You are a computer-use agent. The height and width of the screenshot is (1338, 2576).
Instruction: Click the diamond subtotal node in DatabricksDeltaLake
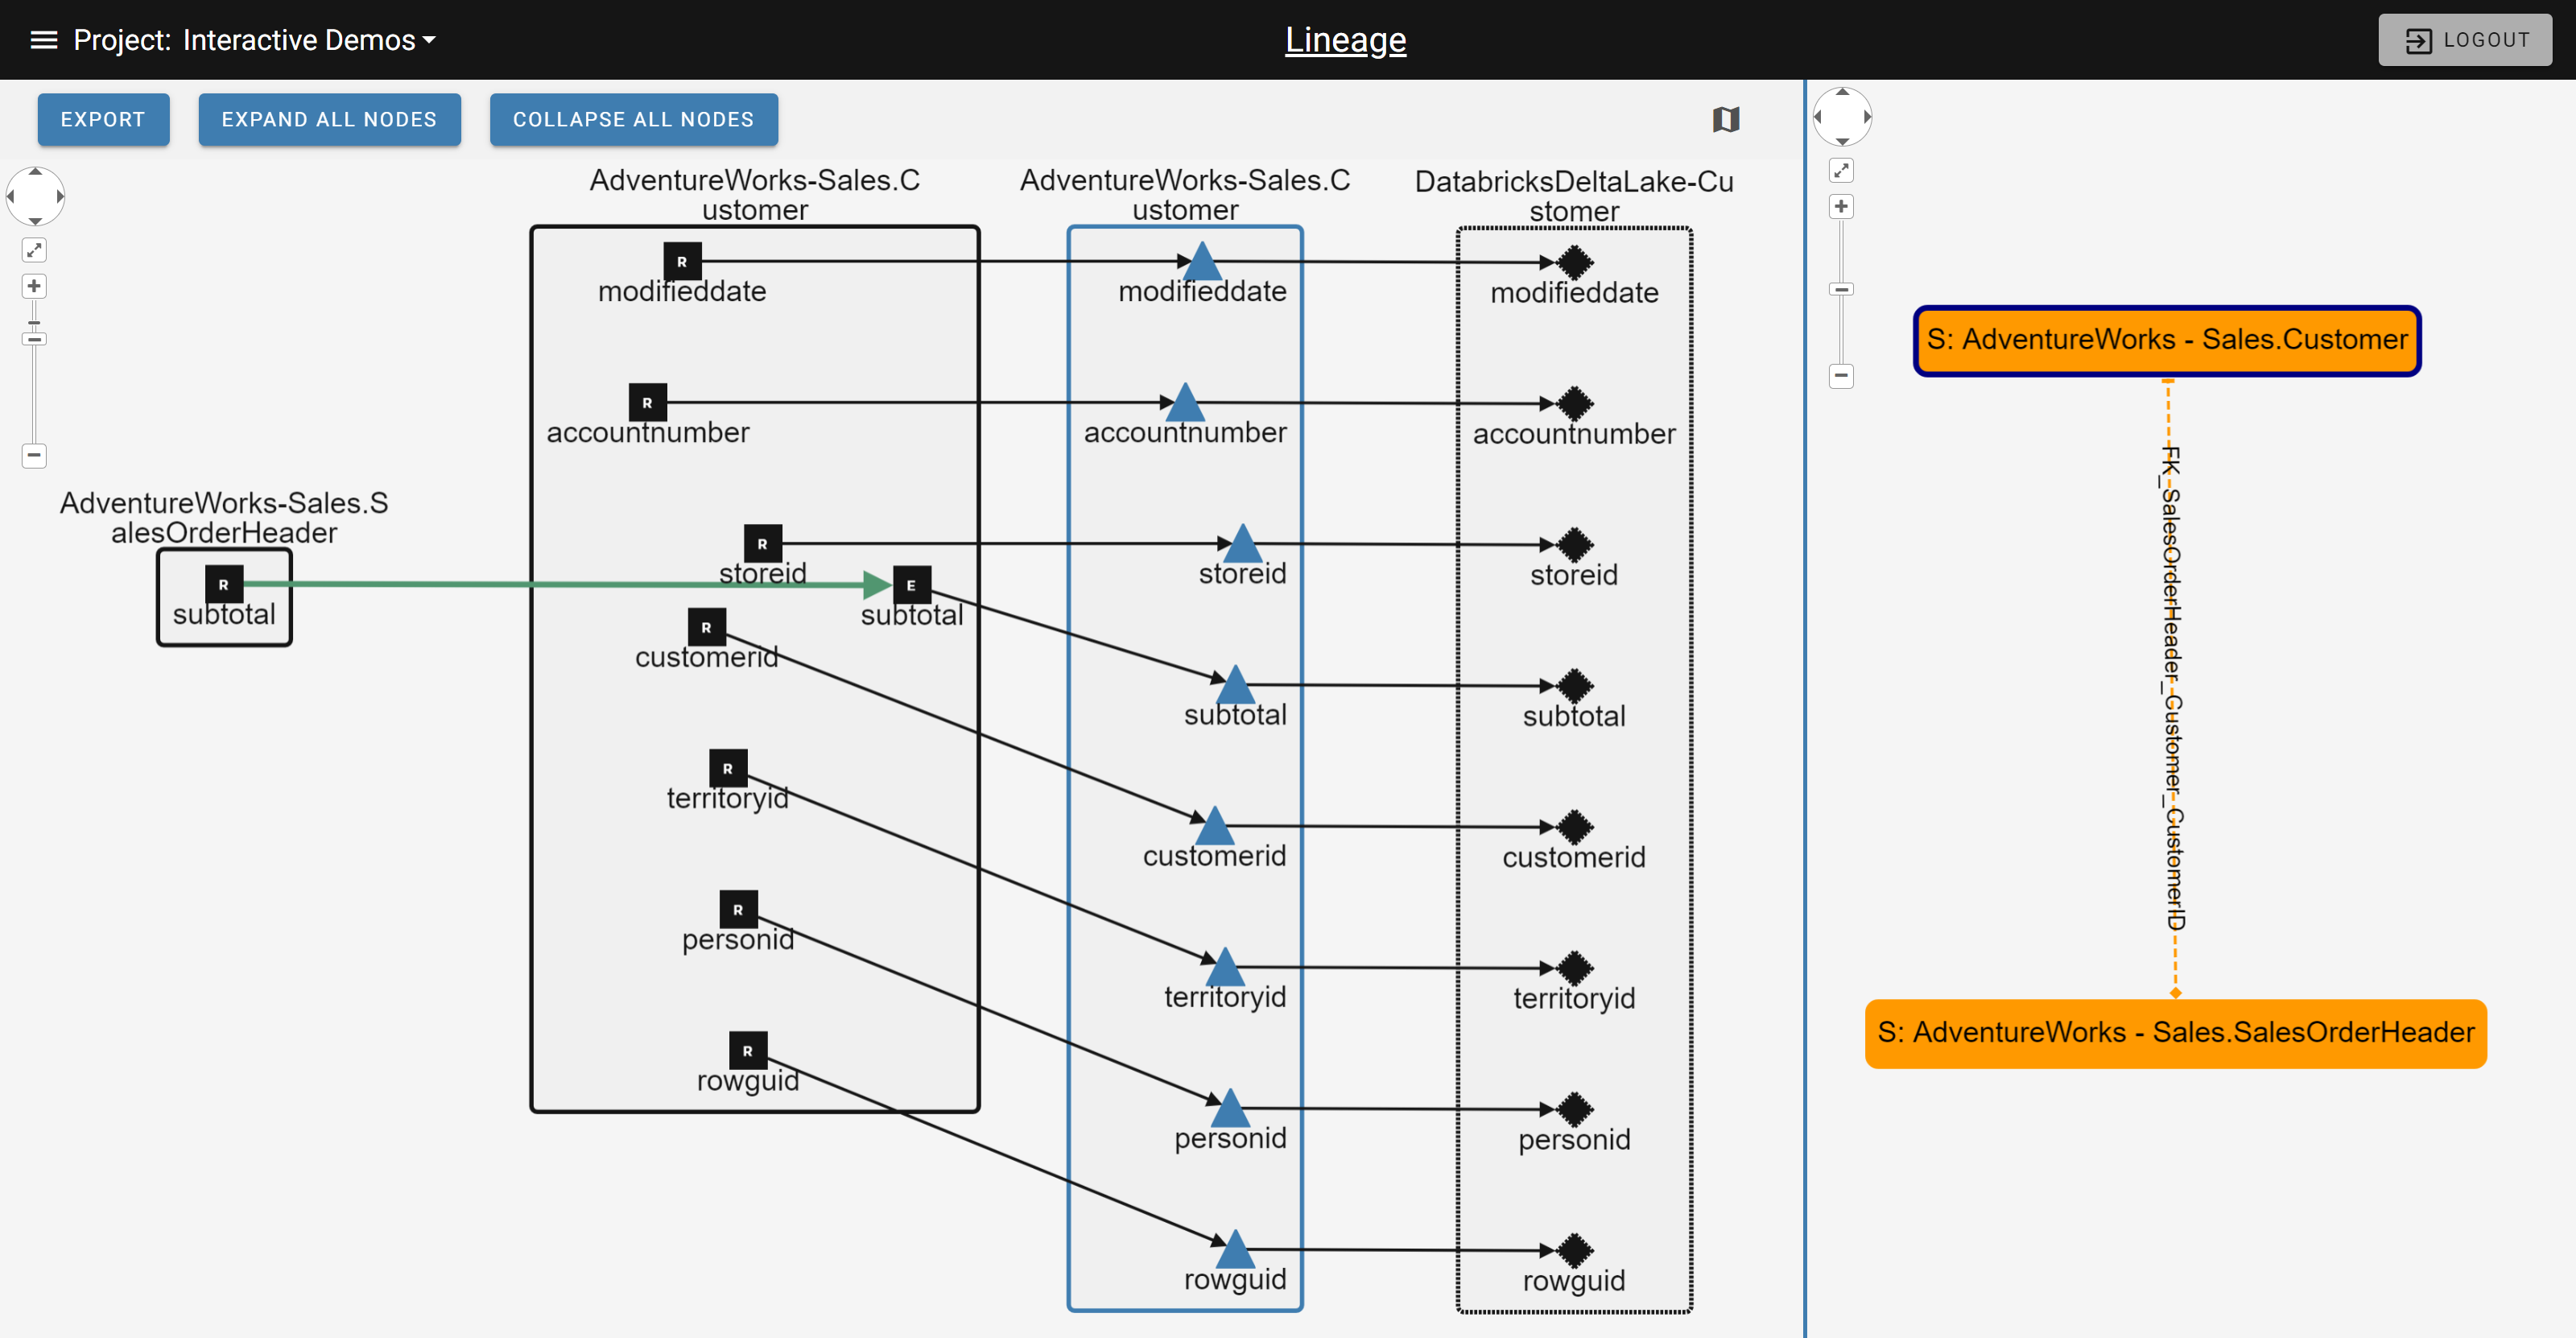[1574, 685]
